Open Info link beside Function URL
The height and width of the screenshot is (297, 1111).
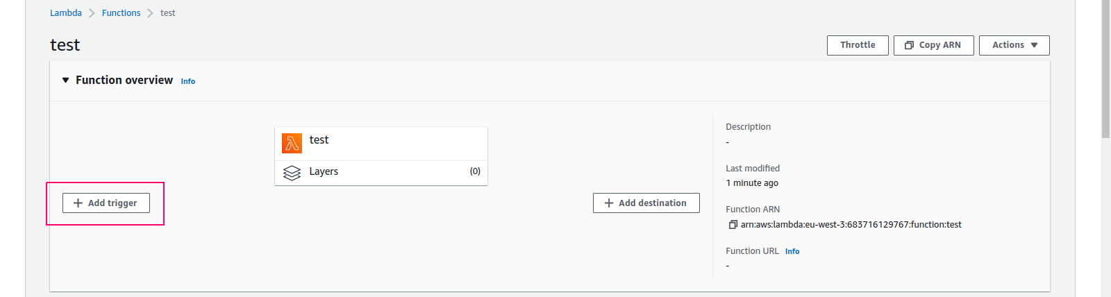click(792, 251)
